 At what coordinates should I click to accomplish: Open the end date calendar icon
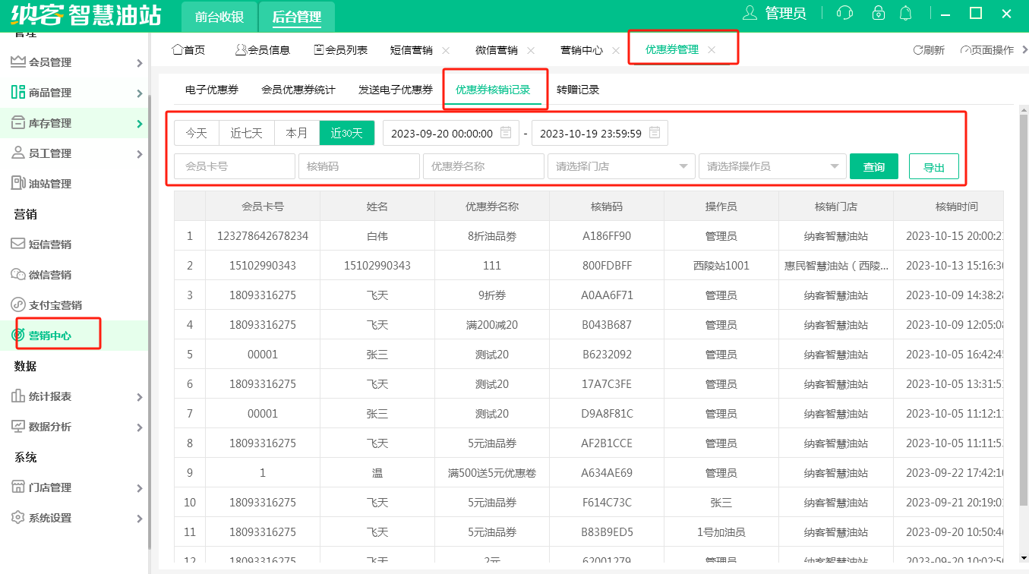(655, 133)
